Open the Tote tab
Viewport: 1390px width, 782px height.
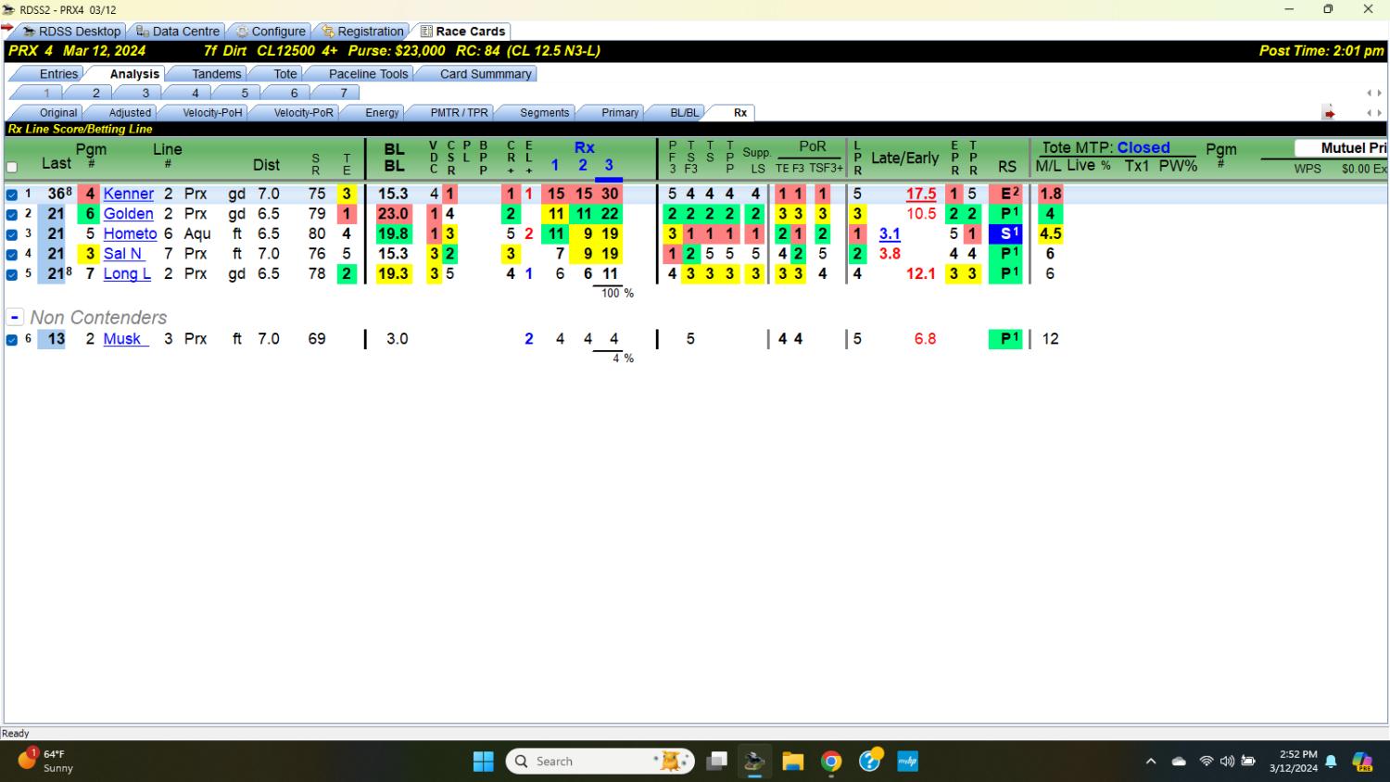click(x=285, y=73)
